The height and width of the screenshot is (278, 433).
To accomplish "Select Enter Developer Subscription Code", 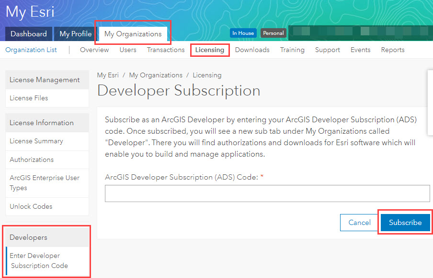I will (47, 261).
